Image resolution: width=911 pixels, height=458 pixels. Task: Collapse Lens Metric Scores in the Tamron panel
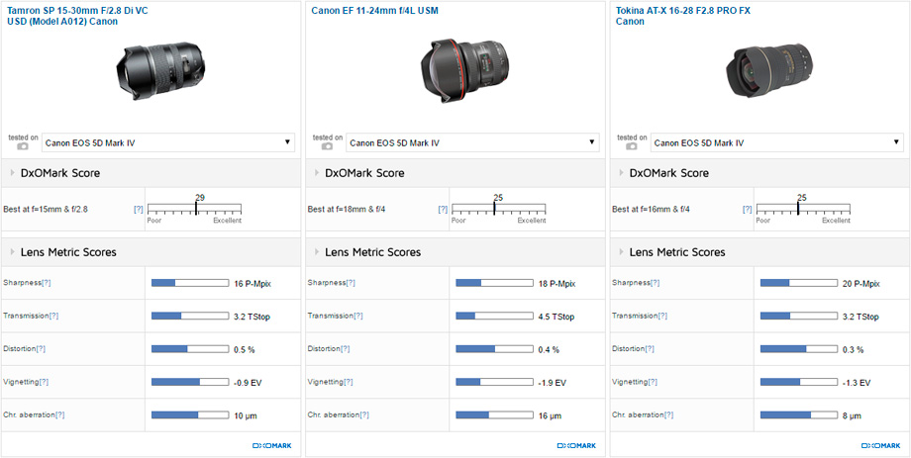click(13, 252)
